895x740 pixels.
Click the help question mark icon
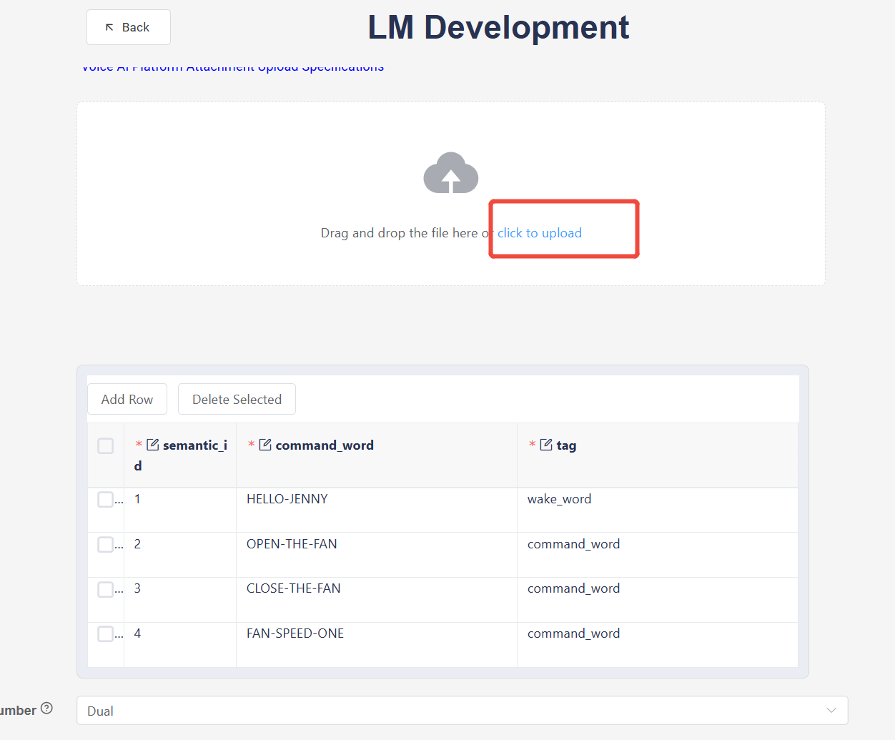(x=47, y=709)
